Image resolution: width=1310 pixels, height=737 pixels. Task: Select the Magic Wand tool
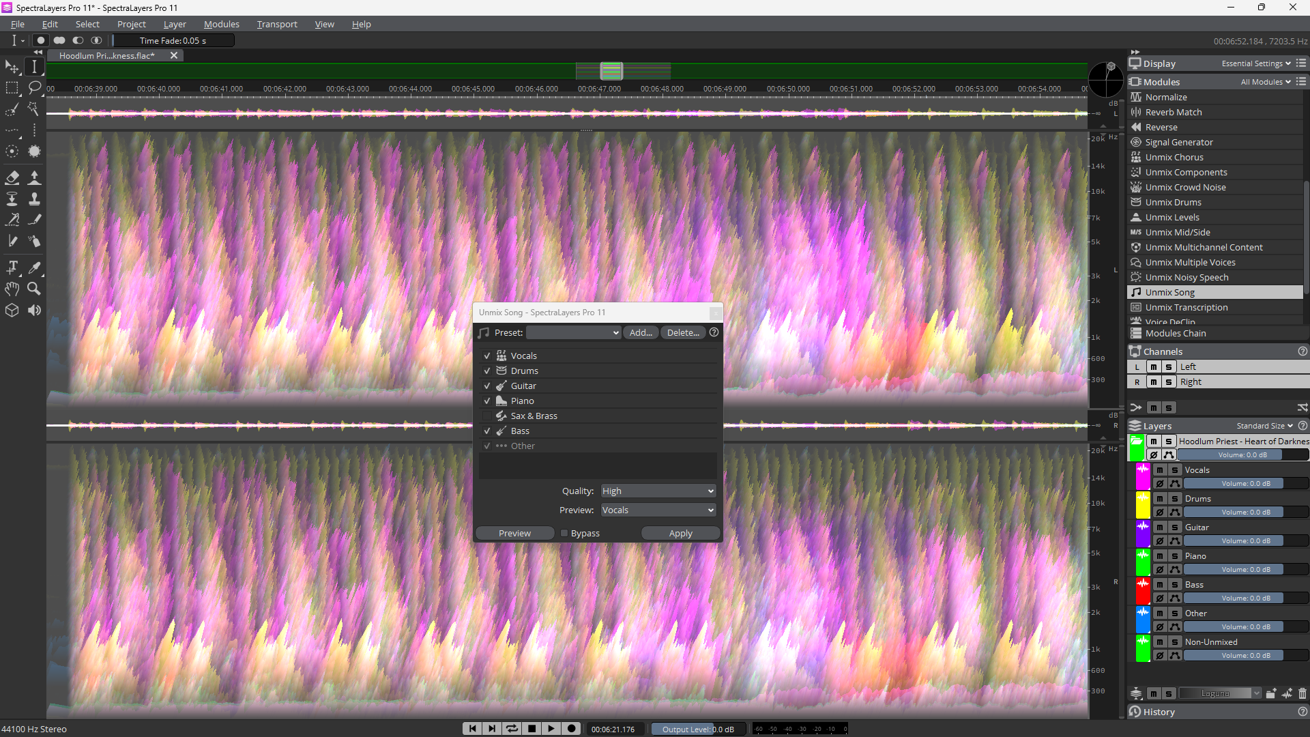point(34,109)
